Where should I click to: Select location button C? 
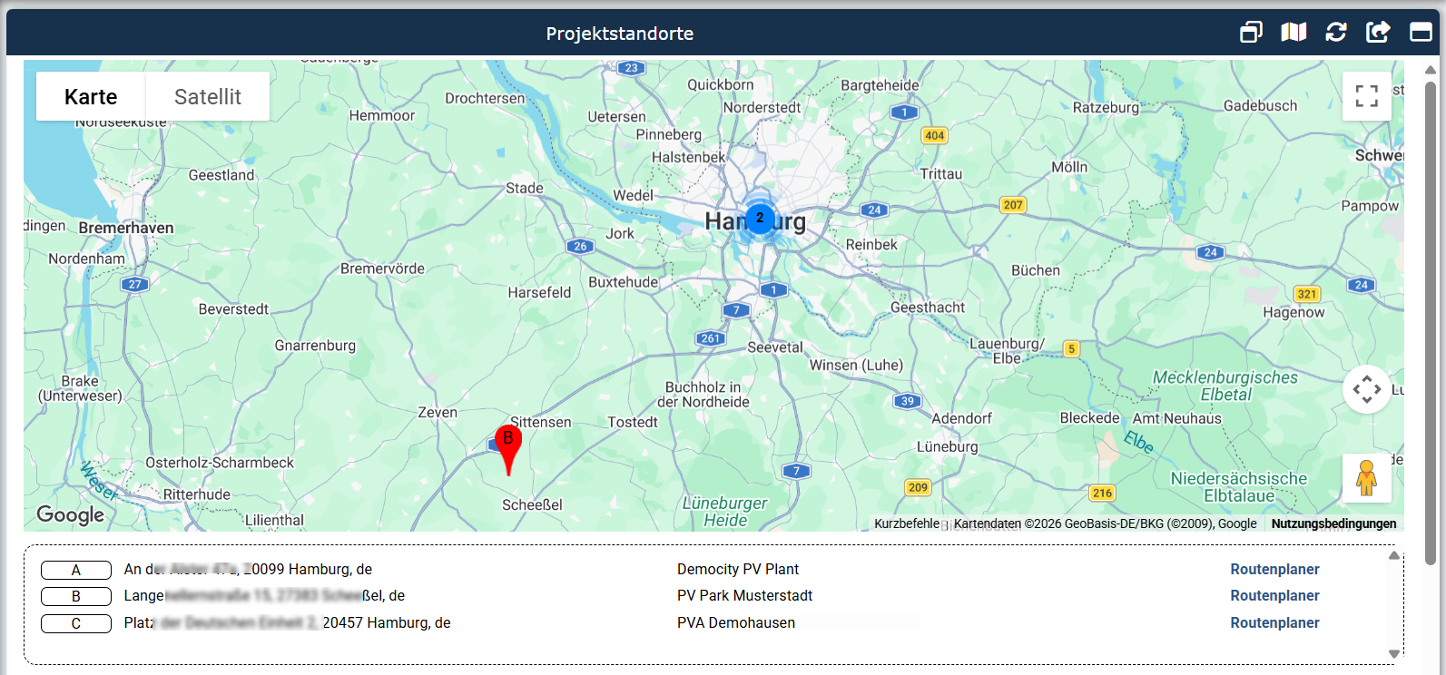point(76,623)
